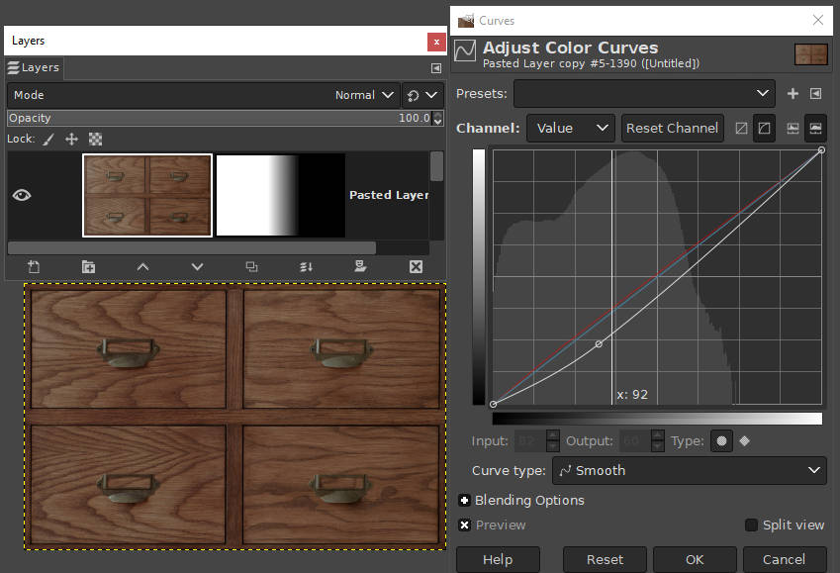The width and height of the screenshot is (840, 573).
Task: Open the Channel dropdown set to Value
Action: (570, 128)
